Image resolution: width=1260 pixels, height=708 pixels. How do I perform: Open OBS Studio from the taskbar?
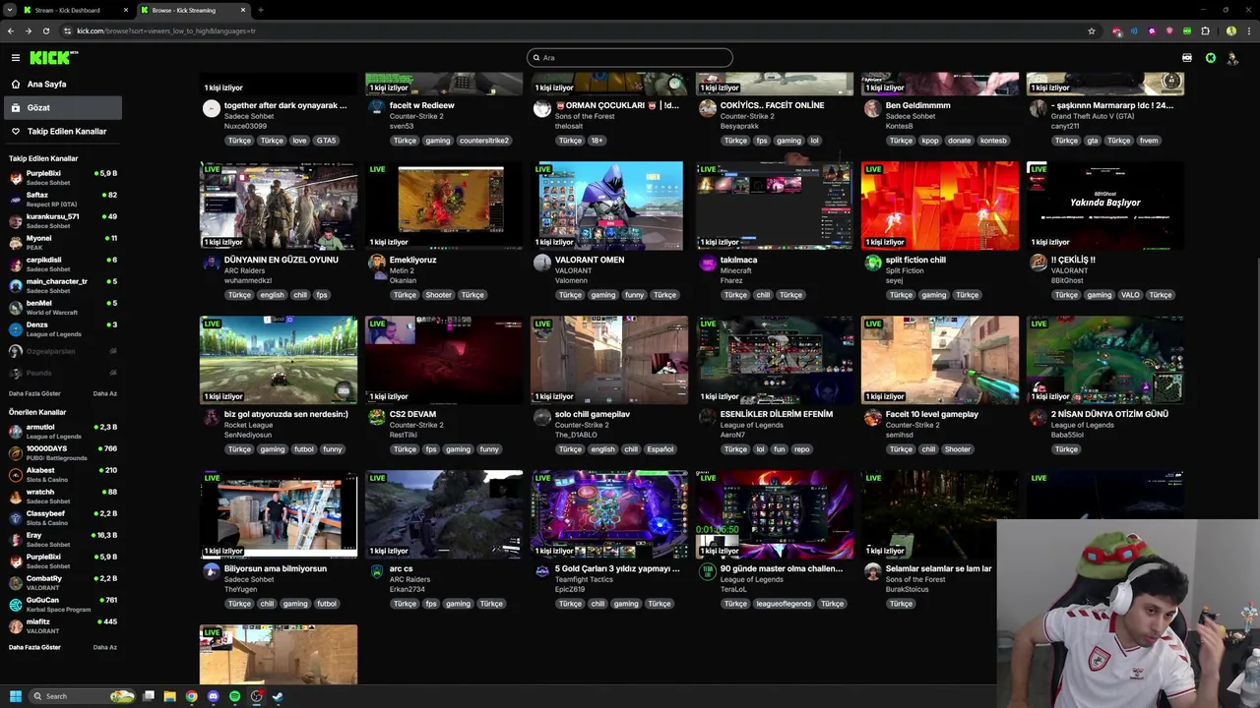(256, 696)
